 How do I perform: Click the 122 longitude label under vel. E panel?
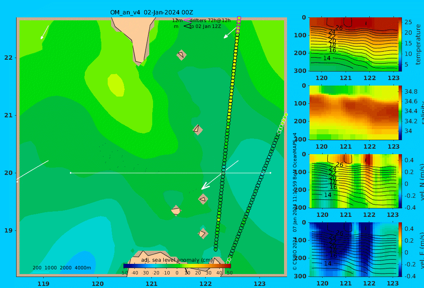coord(368,283)
